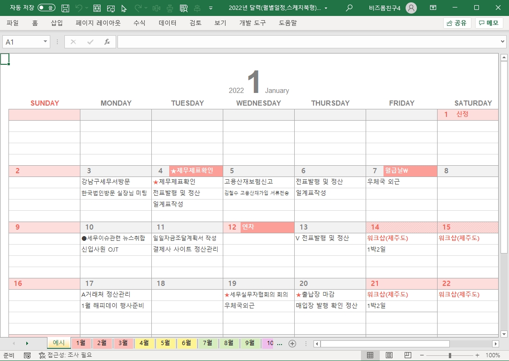Open the 데이터 ribbon tab
Screen dimensions: 509x361
(167, 23)
